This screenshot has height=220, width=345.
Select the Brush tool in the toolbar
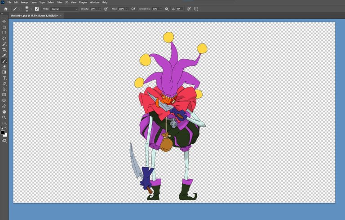click(x=4, y=61)
